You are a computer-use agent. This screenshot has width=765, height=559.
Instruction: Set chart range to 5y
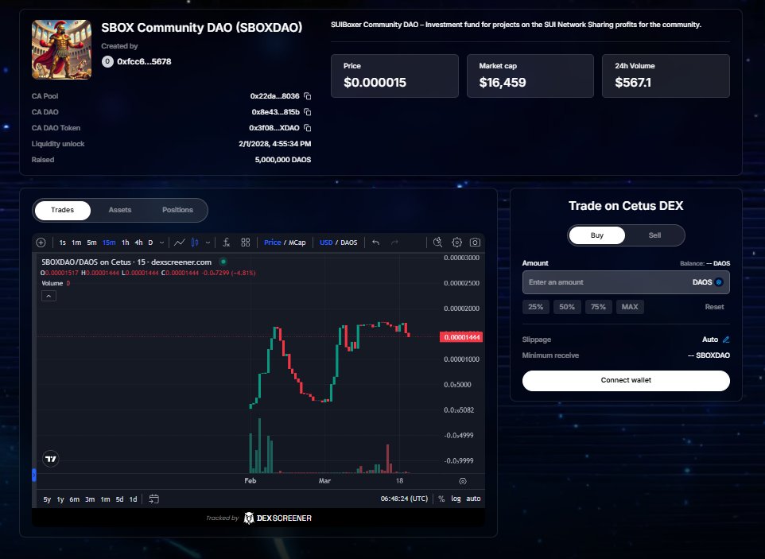pyautogui.click(x=47, y=499)
